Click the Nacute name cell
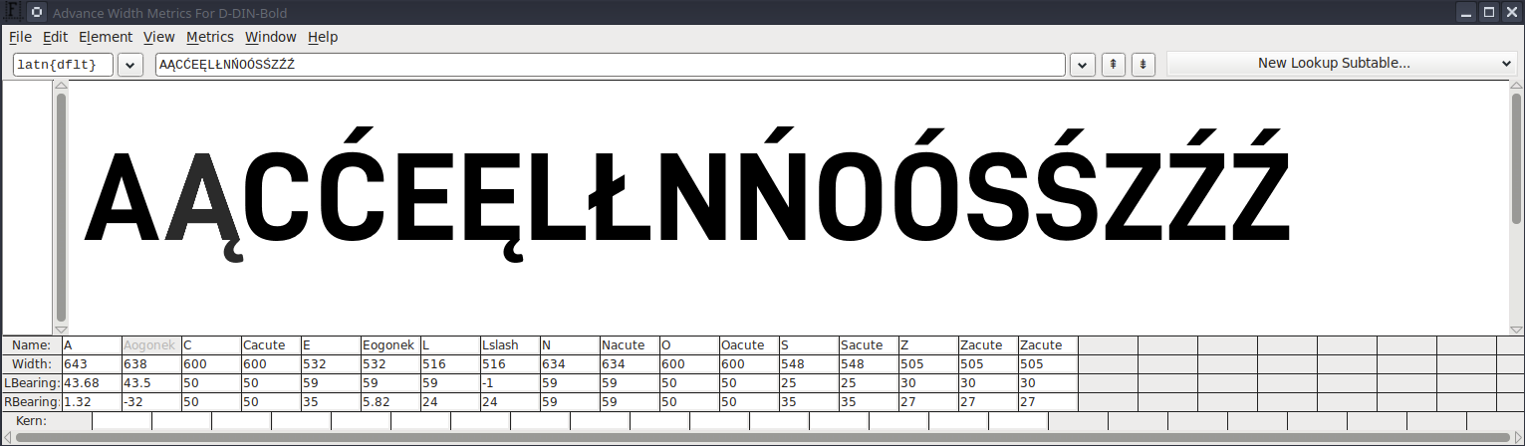This screenshot has width=1525, height=446. click(630, 344)
